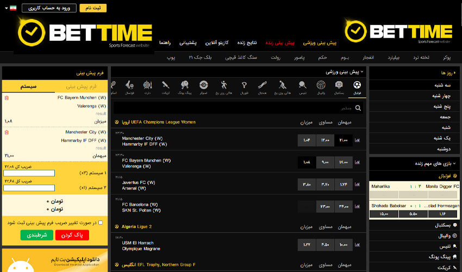Open the Poker game link
The height and width of the screenshot is (272, 462).
[447, 58]
